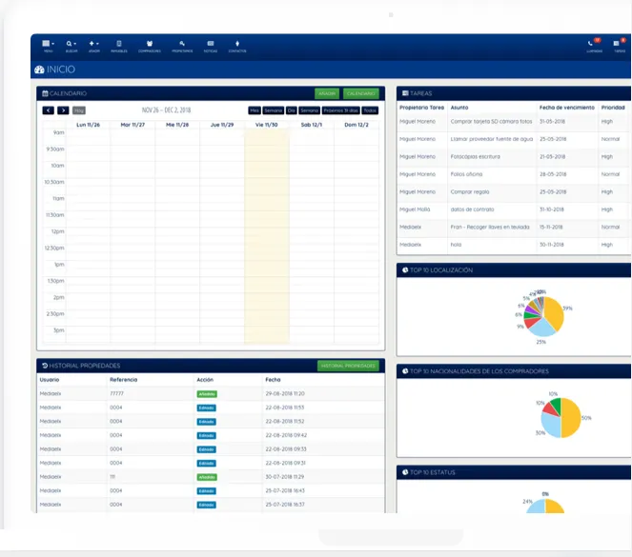Open the Propietarios keys icon
The image size is (632, 557).
(182, 46)
